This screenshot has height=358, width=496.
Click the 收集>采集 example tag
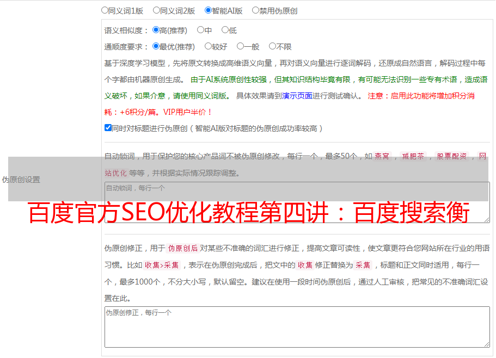pos(162,266)
